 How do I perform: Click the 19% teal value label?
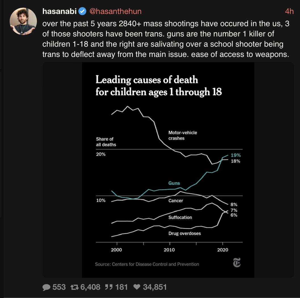236,155
